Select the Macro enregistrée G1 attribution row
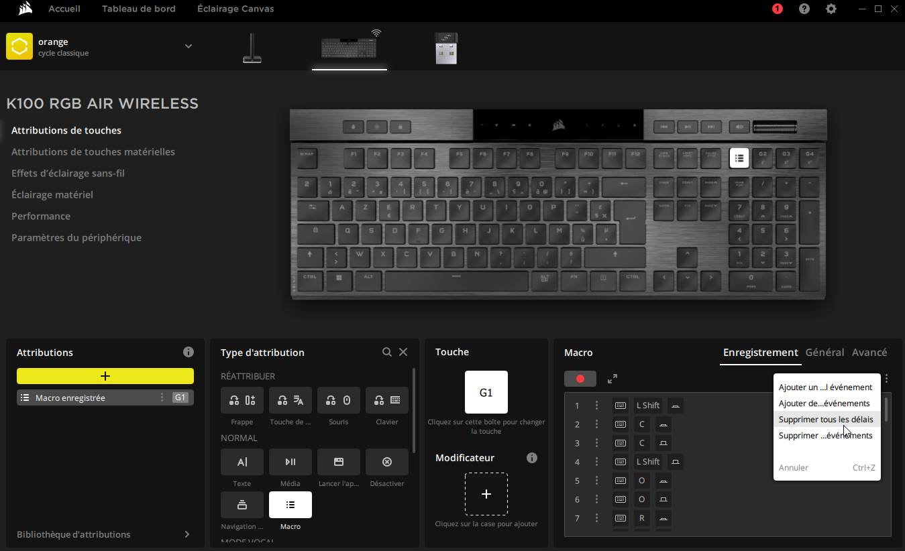This screenshot has width=905, height=551. pyautogui.click(x=105, y=397)
